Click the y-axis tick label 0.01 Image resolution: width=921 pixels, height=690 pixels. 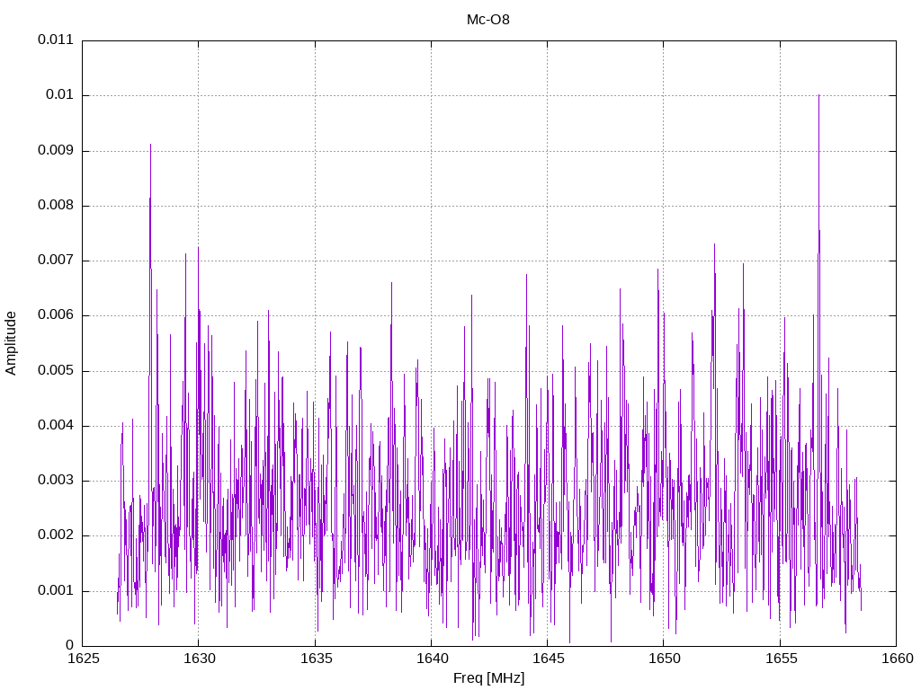60,95
